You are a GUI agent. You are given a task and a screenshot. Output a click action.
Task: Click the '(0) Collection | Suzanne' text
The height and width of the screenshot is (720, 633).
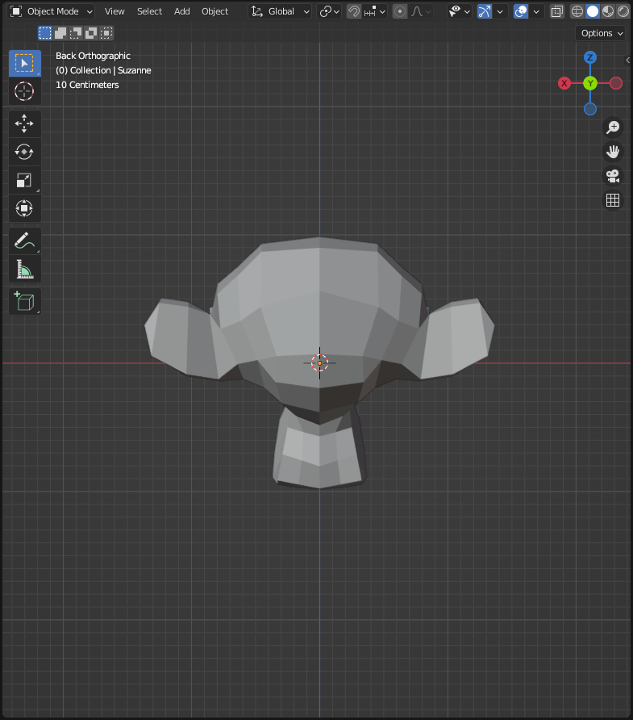(103, 70)
